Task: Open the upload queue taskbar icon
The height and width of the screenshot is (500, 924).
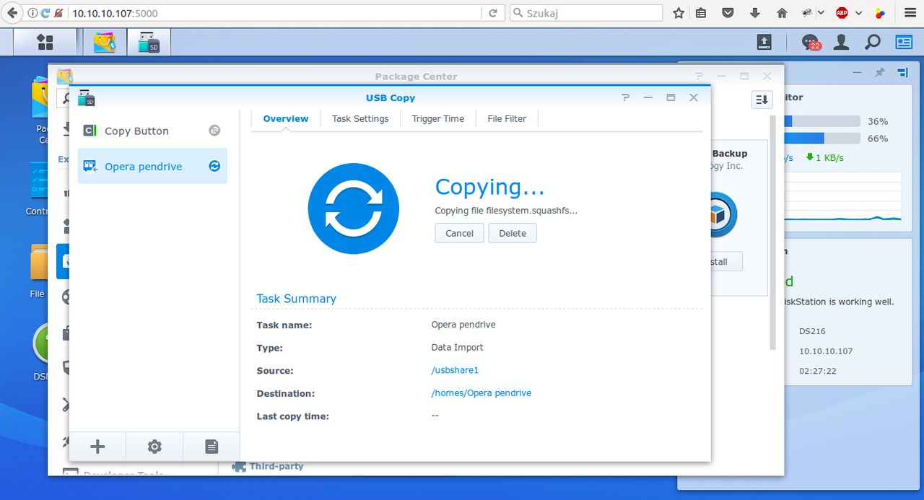Action: click(x=764, y=42)
